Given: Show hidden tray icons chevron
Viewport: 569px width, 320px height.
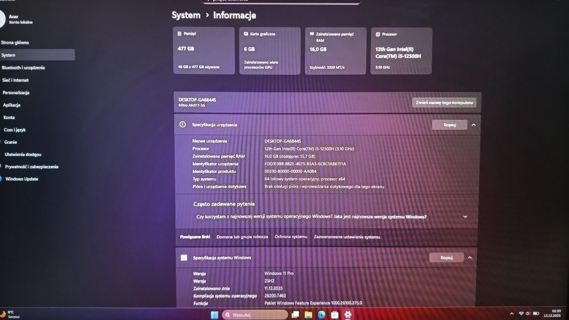Looking at the screenshot, I should pyautogui.click(x=512, y=314).
